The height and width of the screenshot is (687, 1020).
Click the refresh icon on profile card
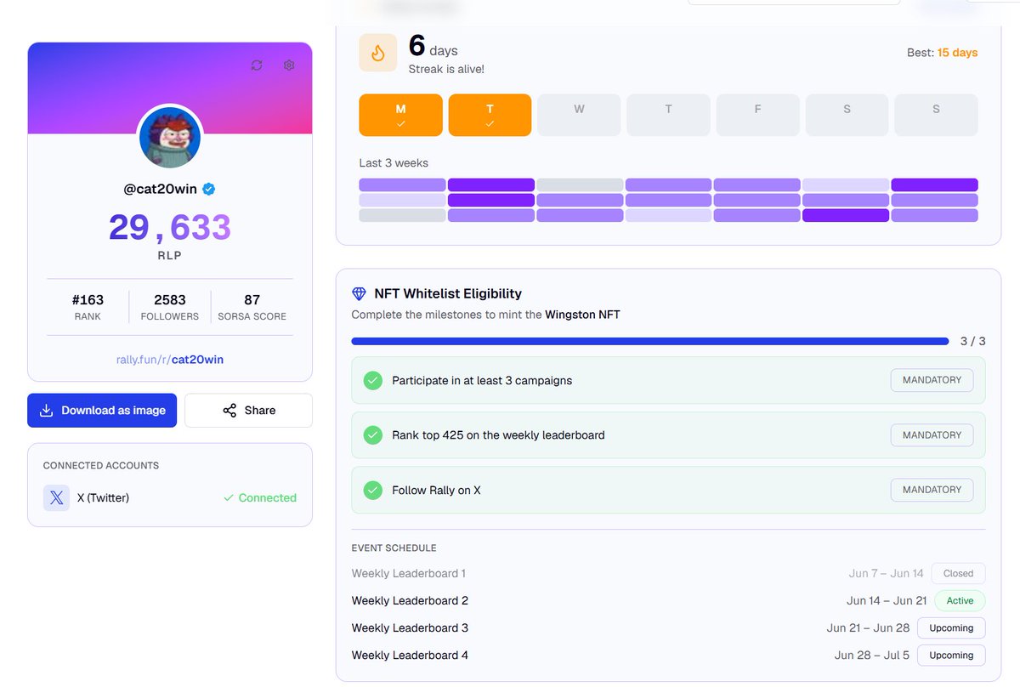[257, 65]
